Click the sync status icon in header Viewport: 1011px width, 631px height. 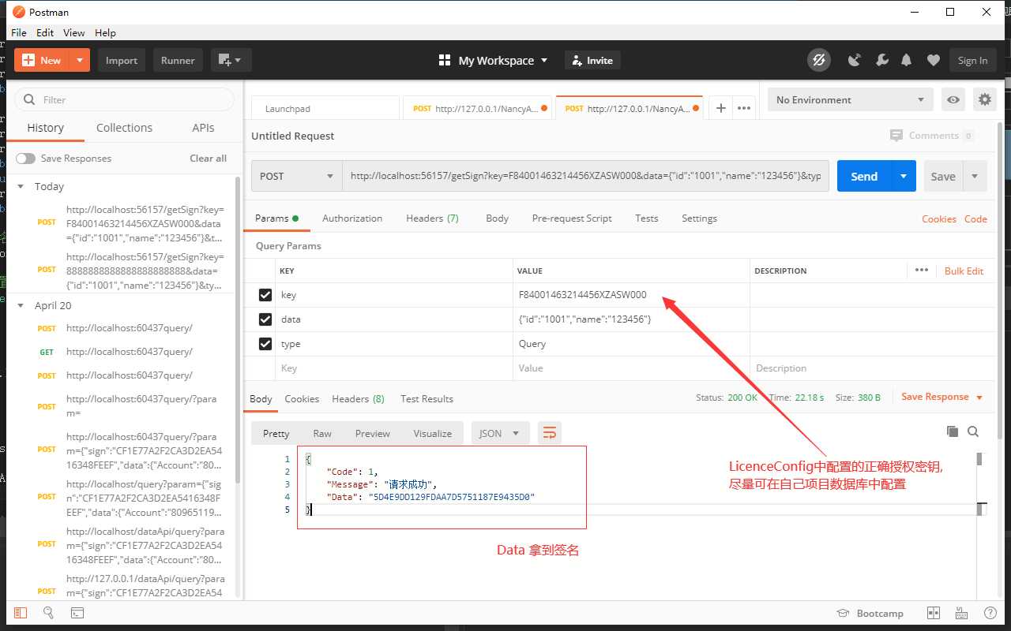tap(819, 60)
